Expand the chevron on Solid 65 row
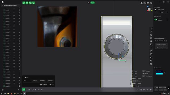 point(14,27)
